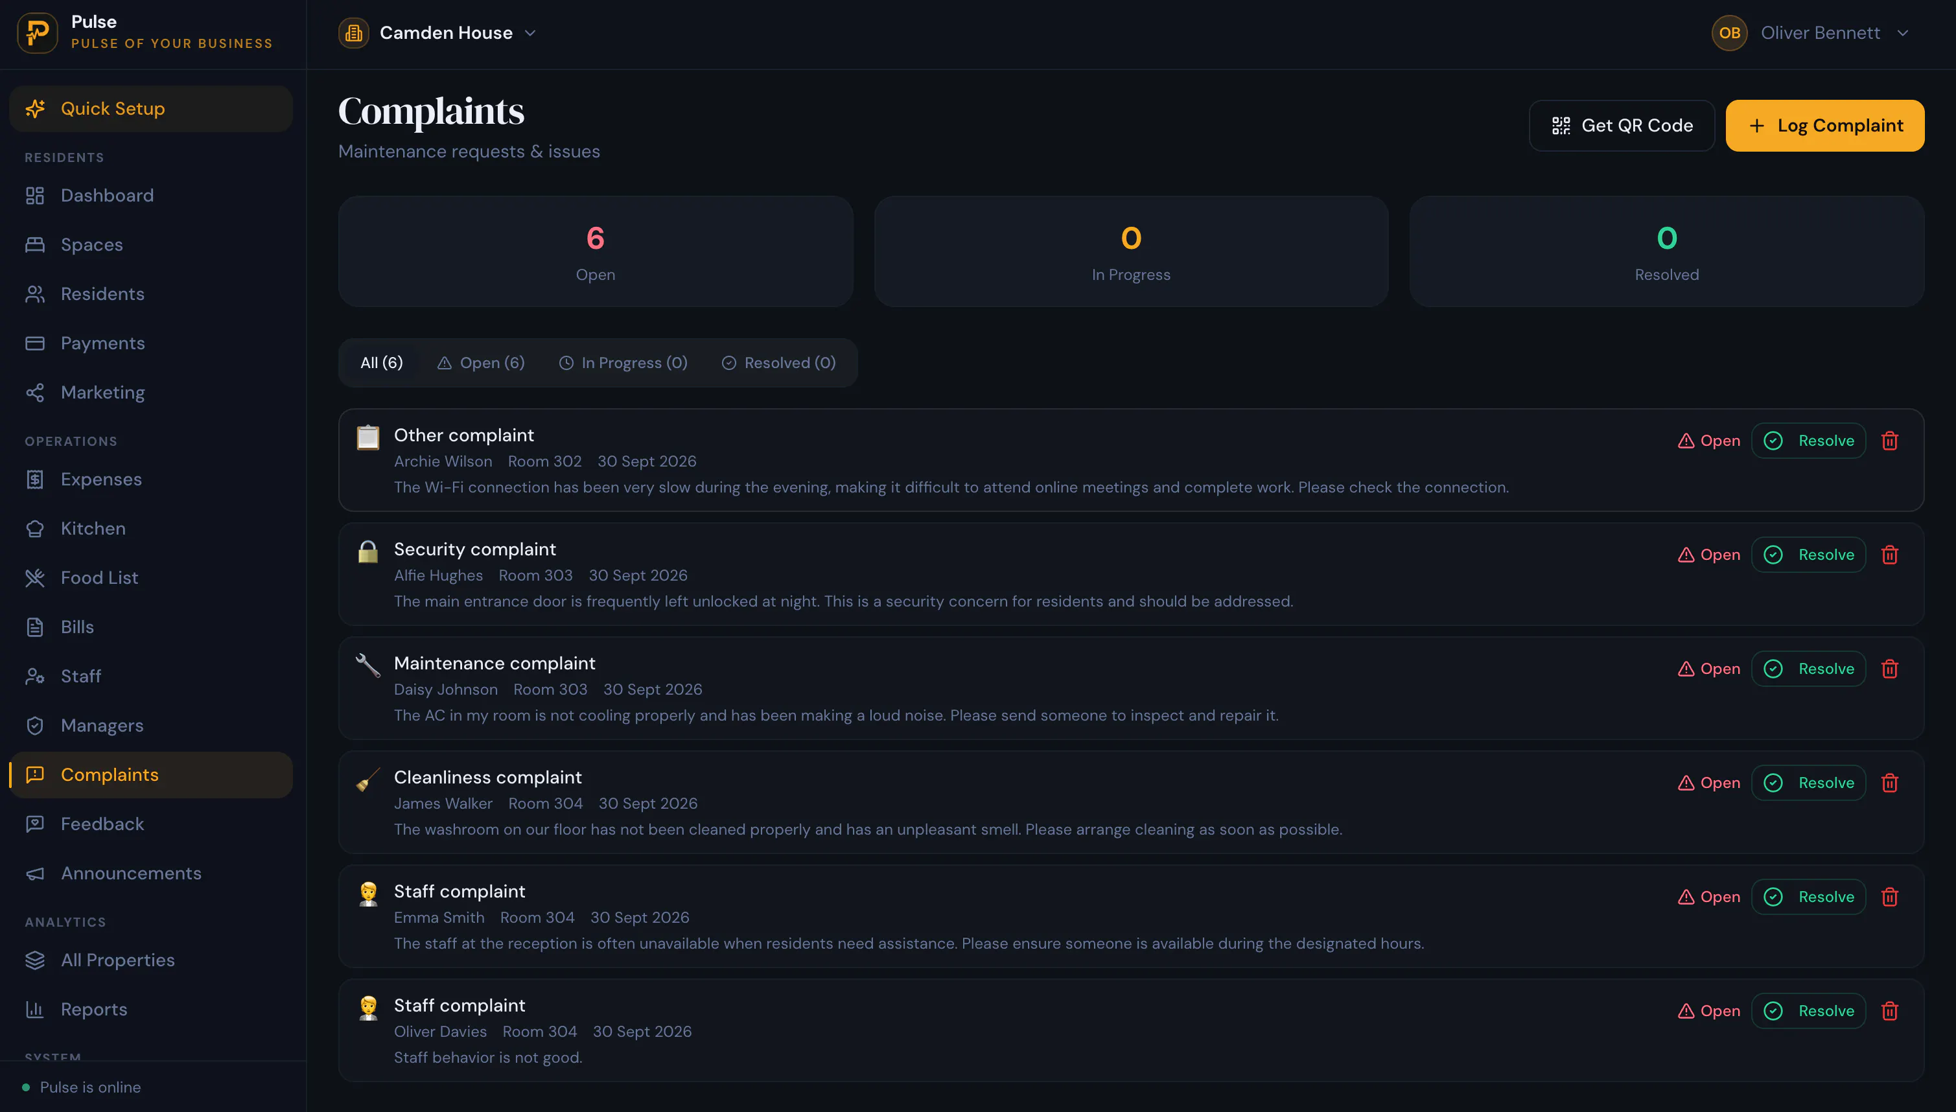Show the All (6) complaints tab
The image size is (1956, 1112).
pos(382,363)
